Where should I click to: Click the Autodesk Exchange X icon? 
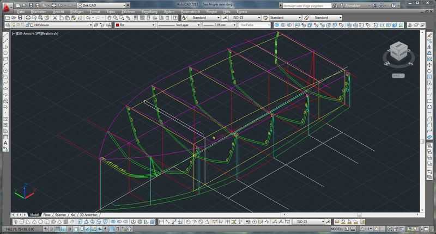(x=374, y=5)
